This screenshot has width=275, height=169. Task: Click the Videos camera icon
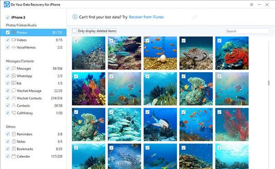pyautogui.click(x=14, y=40)
